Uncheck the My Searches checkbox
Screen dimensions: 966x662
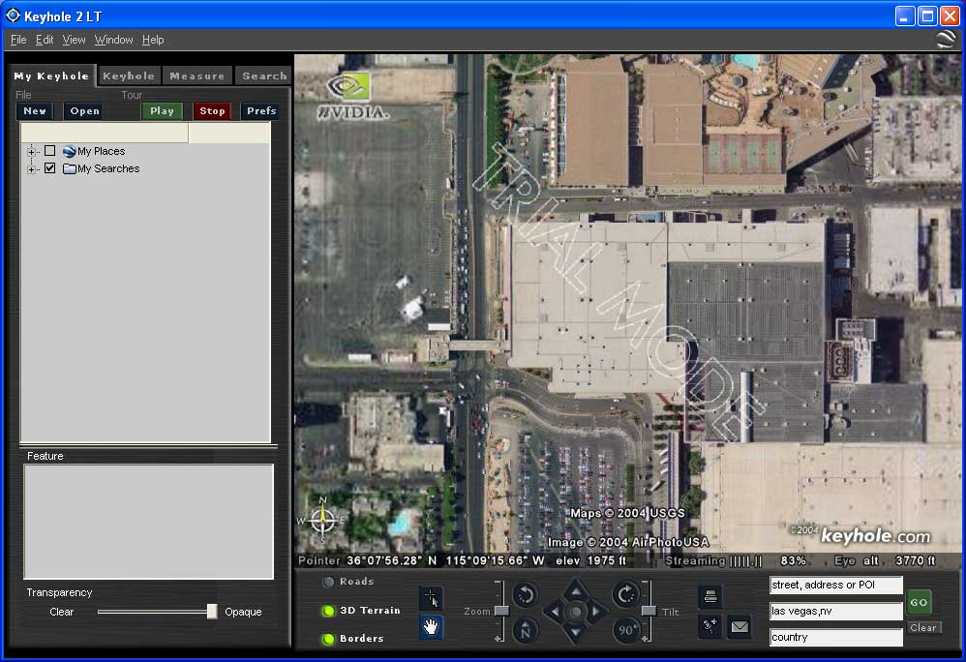(x=50, y=168)
